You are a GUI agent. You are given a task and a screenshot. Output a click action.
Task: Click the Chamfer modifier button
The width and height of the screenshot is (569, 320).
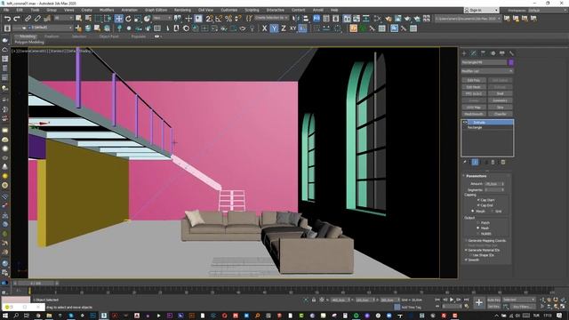tap(500, 114)
